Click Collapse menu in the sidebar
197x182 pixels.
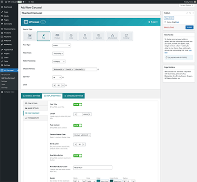coord(8,92)
